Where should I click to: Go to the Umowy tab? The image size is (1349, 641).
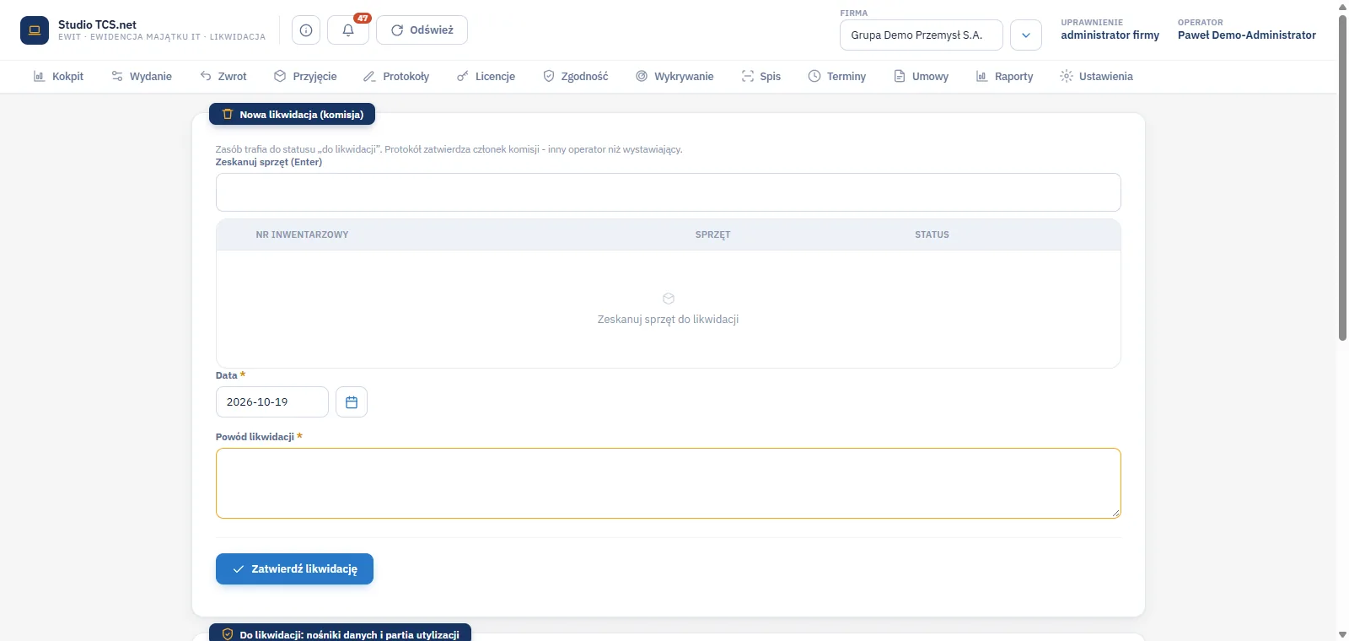[x=922, y=77]
